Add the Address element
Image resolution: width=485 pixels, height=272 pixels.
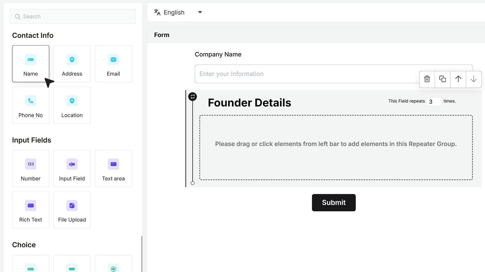click(x=72, y=64)
